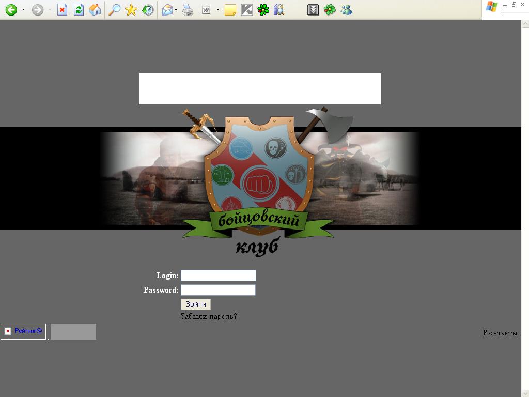
Task: Open the Забыли пароль? link
Action: [x=209, y=317]
